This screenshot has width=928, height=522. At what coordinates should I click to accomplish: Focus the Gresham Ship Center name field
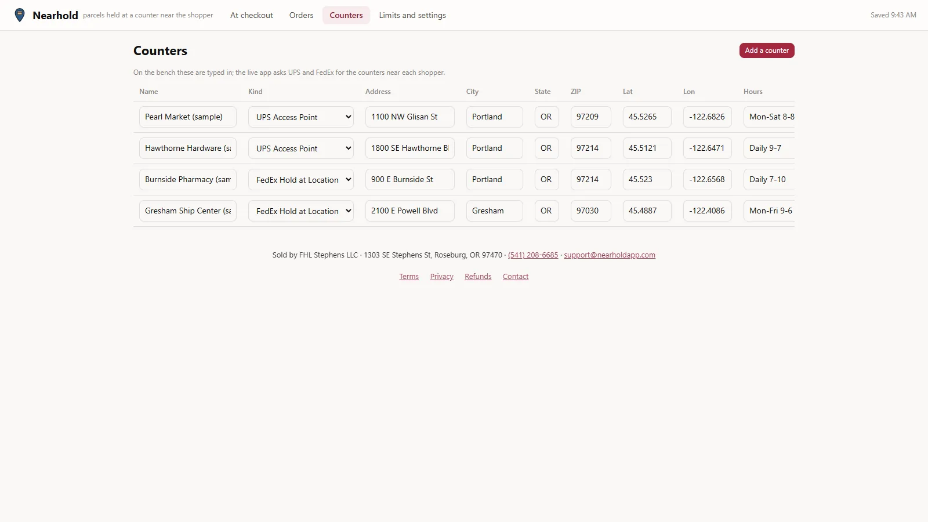tap(188, 211)
